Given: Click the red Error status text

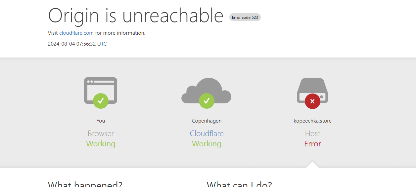Looking at the screenshot, I should pos(312,144).
